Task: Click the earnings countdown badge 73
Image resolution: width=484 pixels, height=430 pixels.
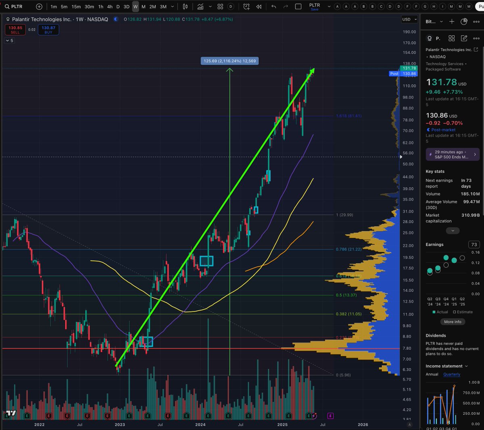Action: [x=474, y=244]
